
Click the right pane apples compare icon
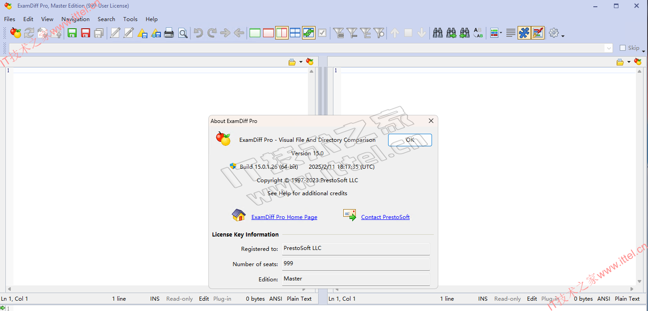pyautogui.click(x=638, y=62)
